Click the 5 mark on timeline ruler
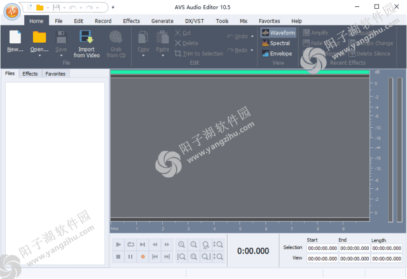Viewport: 407px width, 279px height. pyautogui.click(x=240, y=229)
